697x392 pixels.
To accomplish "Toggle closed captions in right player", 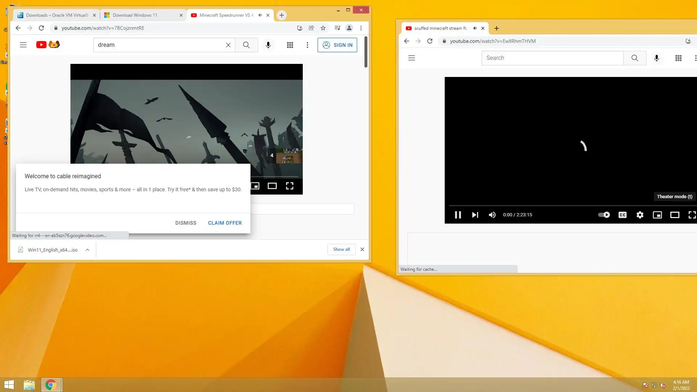I will pos(622,215).
